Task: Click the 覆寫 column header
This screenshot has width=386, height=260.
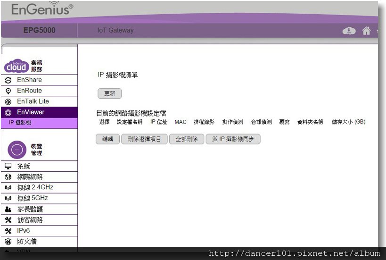Action: coord(284,122)
